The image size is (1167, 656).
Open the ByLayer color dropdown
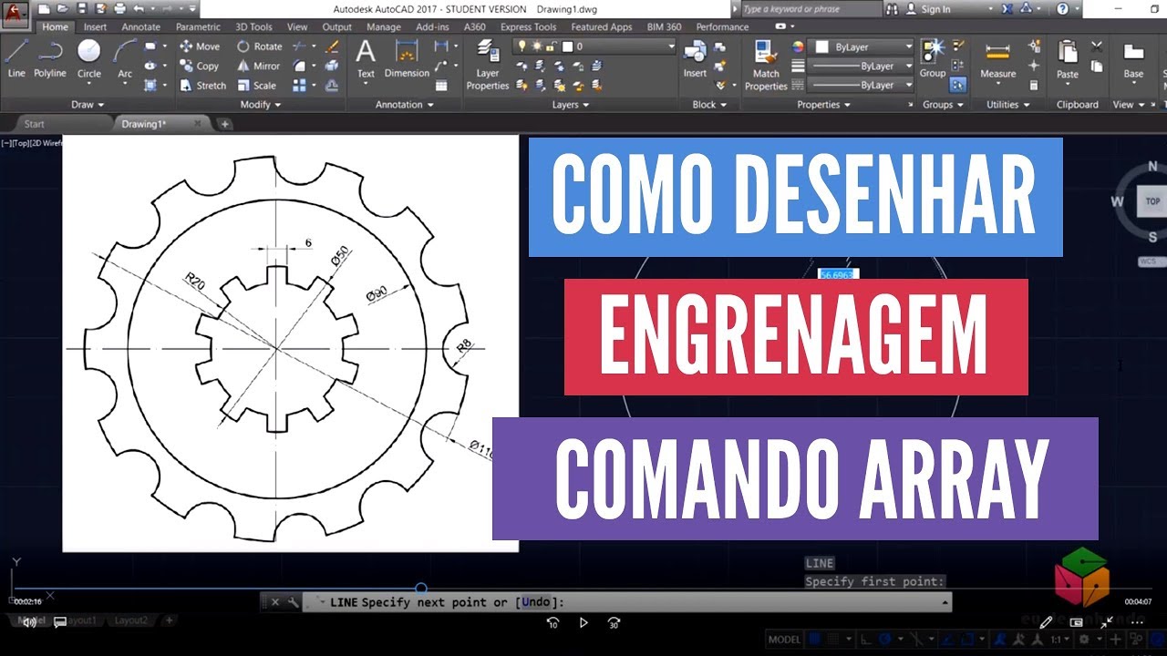click(862, 46)
